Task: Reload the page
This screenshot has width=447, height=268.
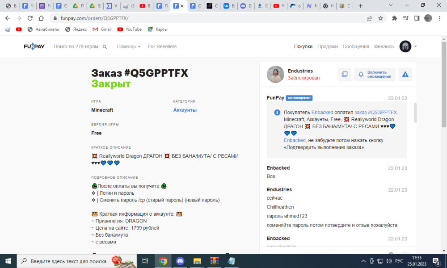Action: tap(30, 18)
